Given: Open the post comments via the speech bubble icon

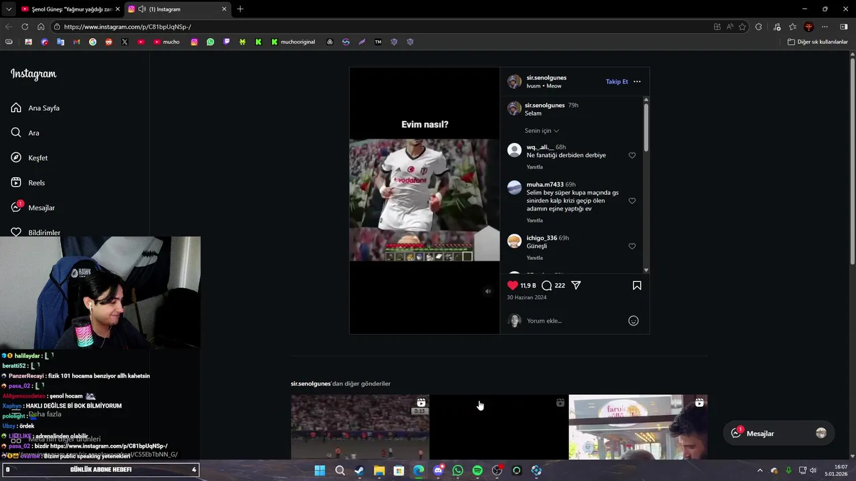Looking at the screenshot, I should pos(546,285).
